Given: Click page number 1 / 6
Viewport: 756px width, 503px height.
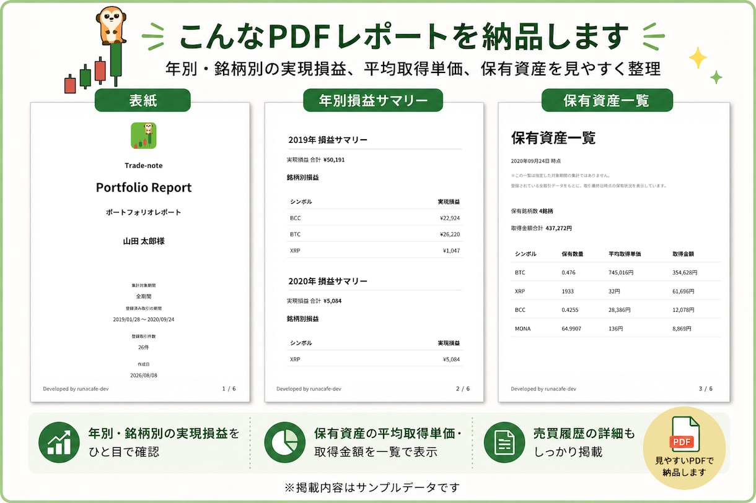Looking at the screenshot, I should (x=229, y=389).
